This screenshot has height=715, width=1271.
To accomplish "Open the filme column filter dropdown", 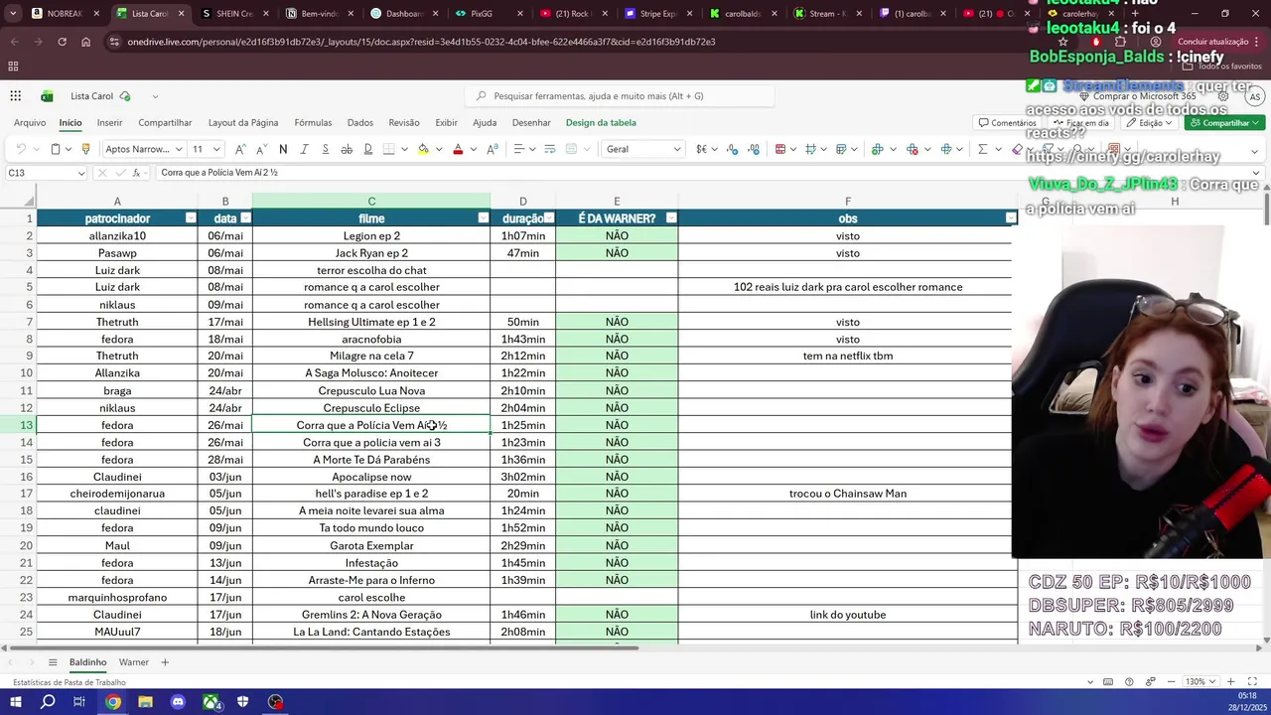I will coord(484,218).
